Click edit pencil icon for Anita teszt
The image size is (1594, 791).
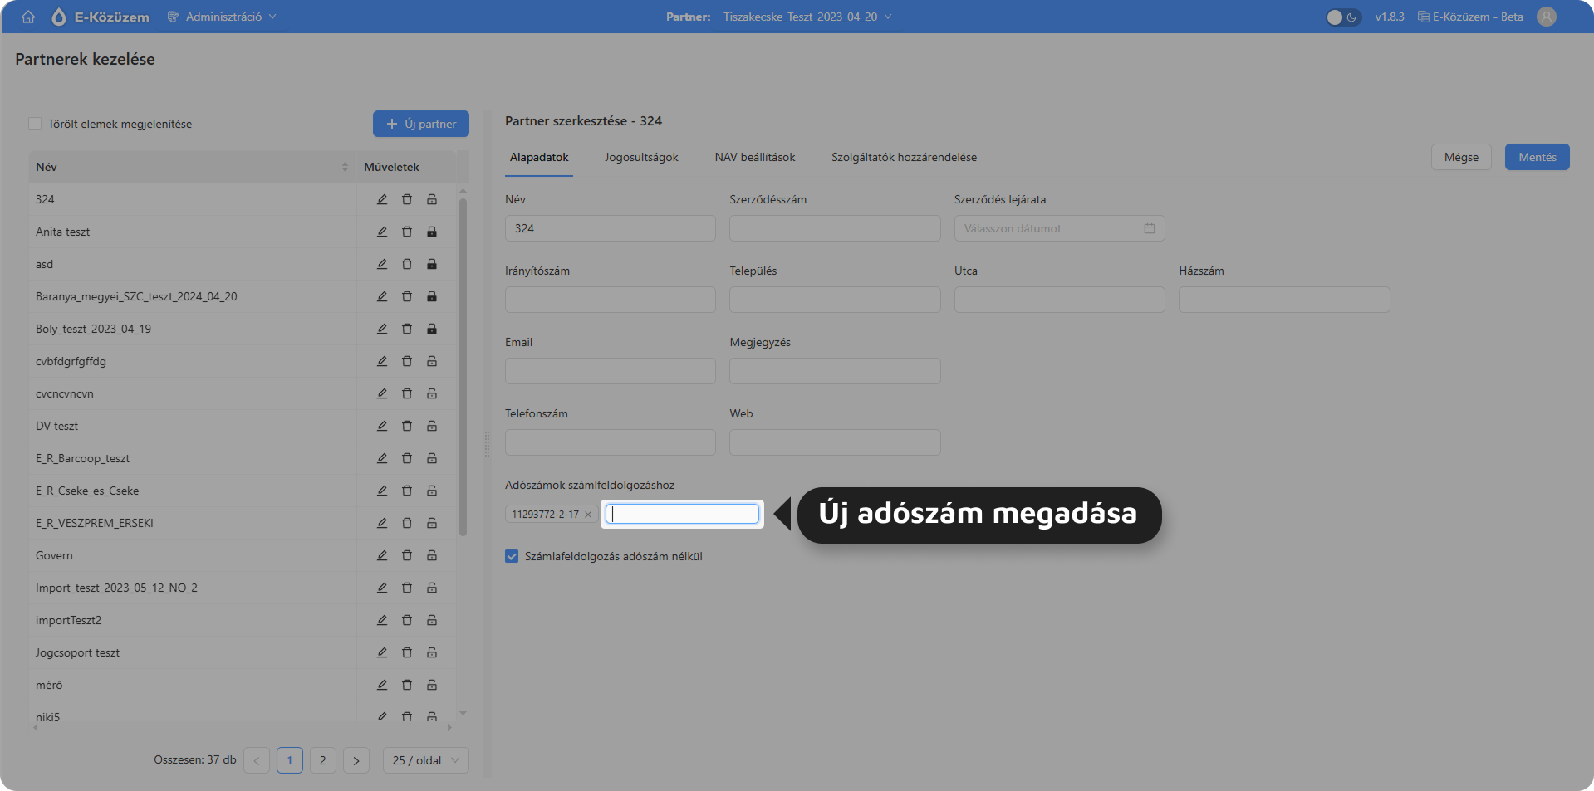[382, 232]
